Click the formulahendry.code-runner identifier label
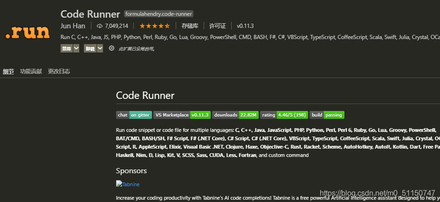Screen dimensions: 440x202 pos(158,14)
